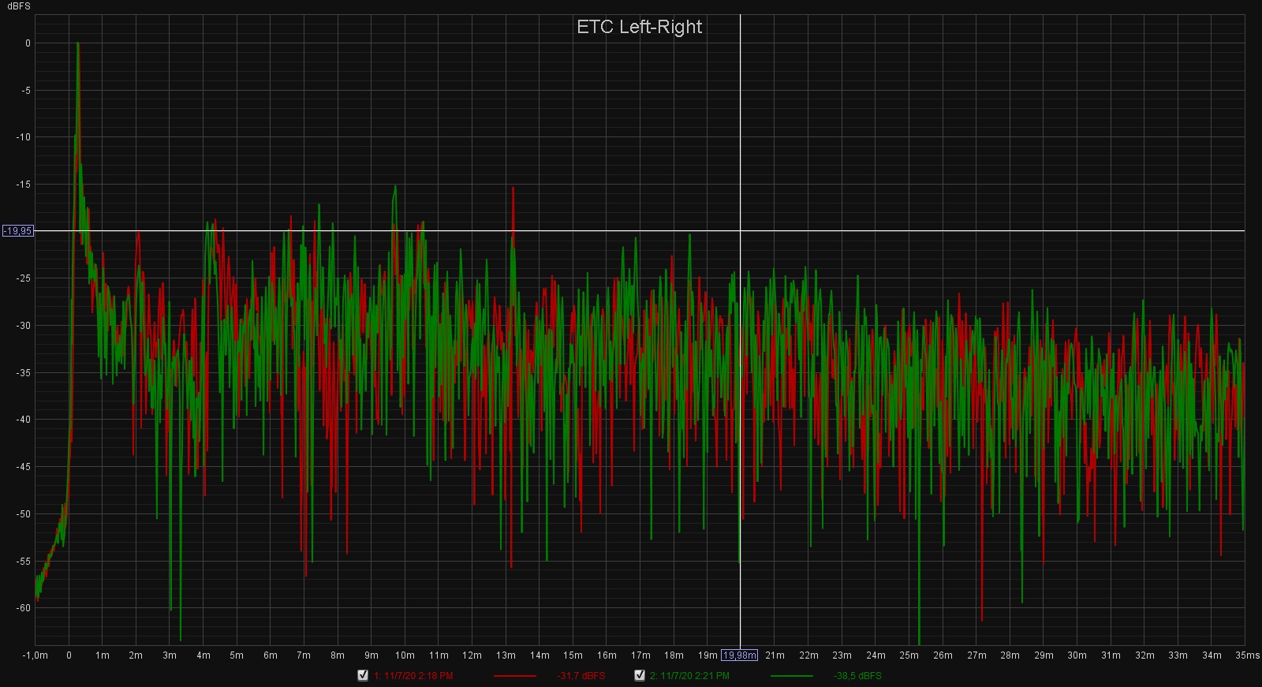The width and height of the screenshot is (1262, 687).
Task: Uncheck trace 2 visibility checkbox
Action: 640,675
